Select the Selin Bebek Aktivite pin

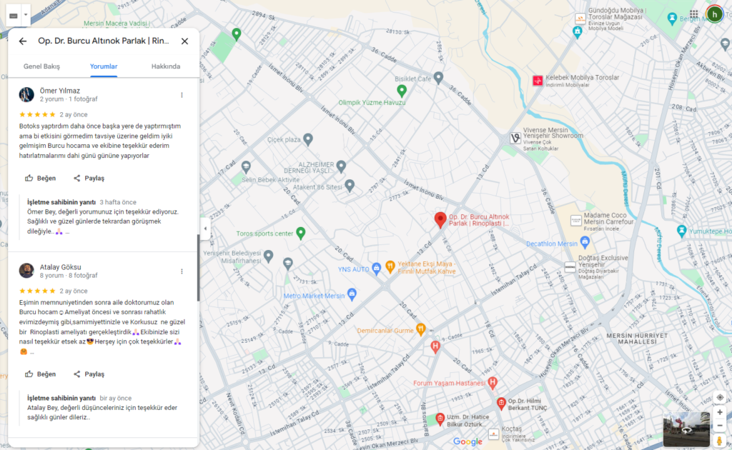246,167
